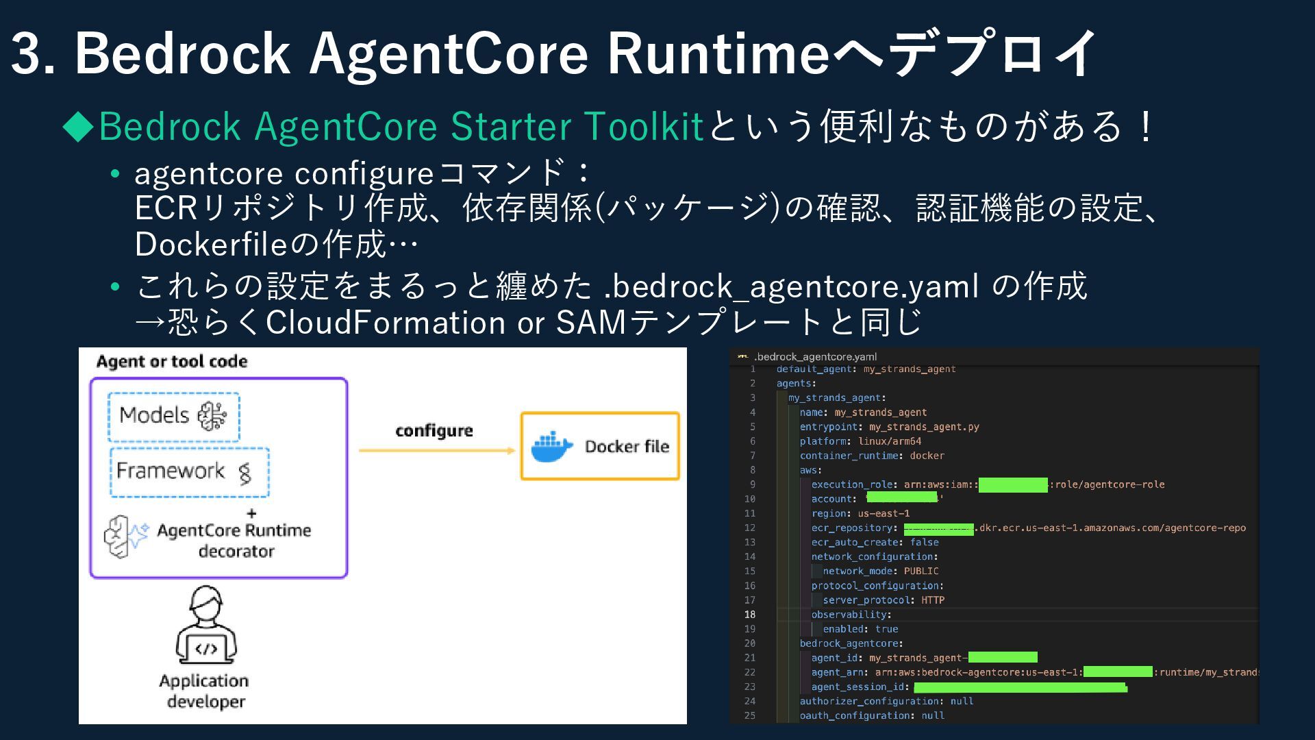Viewport: 1315px width, 740px height.
Task: Click line 'enabled: true'
Action: [x=860, y=629]
